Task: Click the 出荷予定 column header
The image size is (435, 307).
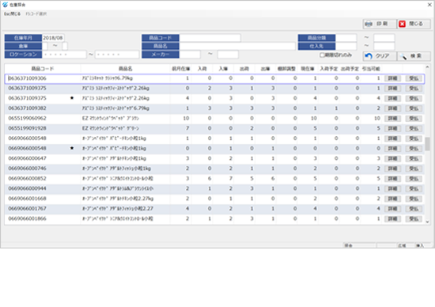Action: tap(350, 69)
